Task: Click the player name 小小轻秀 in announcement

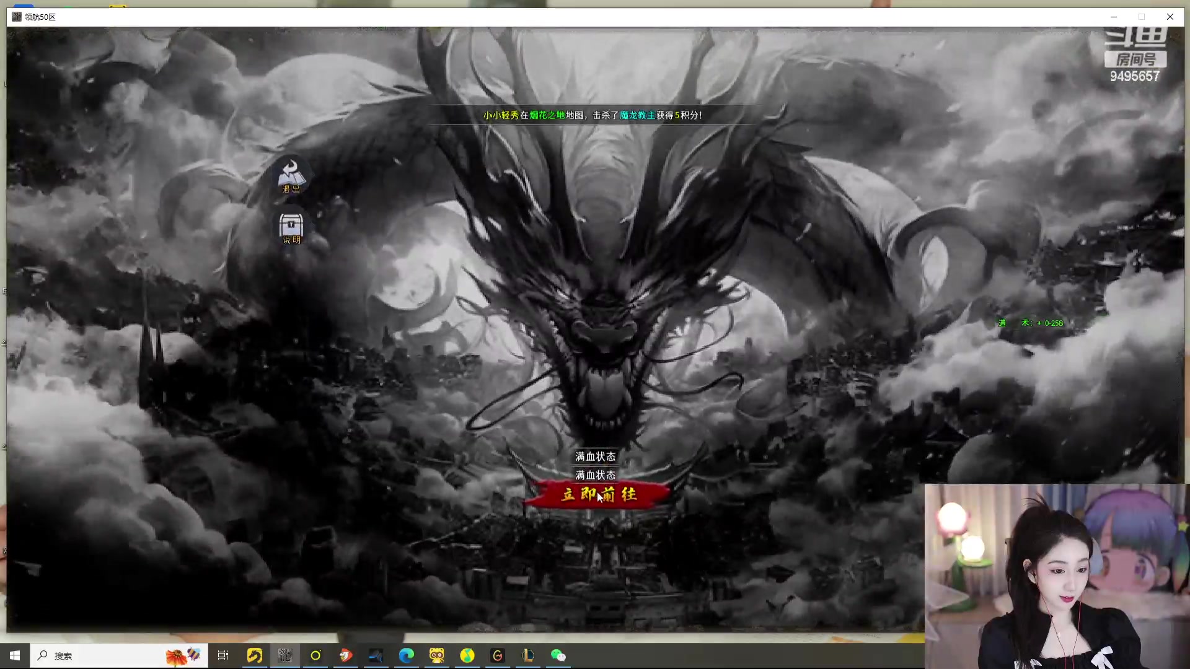Action: point(501,115)
